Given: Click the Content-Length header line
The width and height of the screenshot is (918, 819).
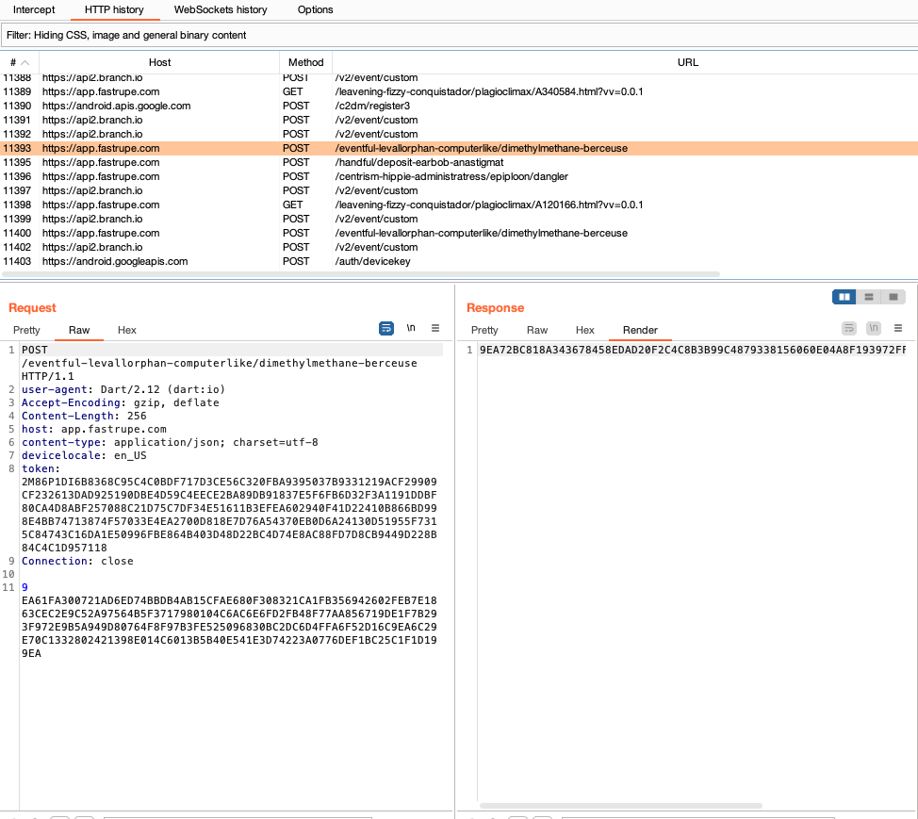Looking at the screenshot, I should [84, 416].
